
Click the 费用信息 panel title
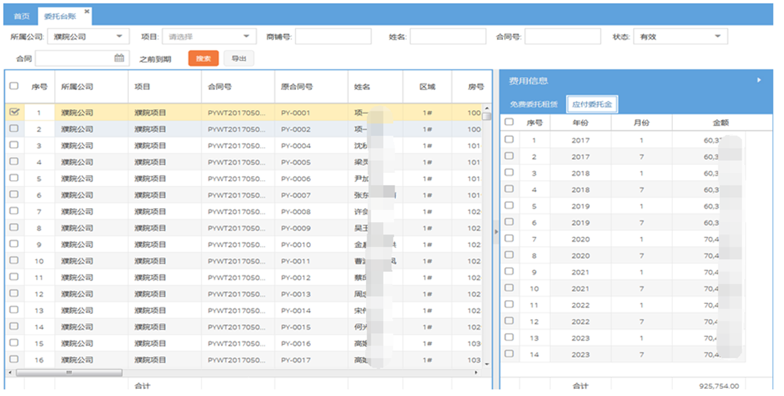click(x=528, y=81)
